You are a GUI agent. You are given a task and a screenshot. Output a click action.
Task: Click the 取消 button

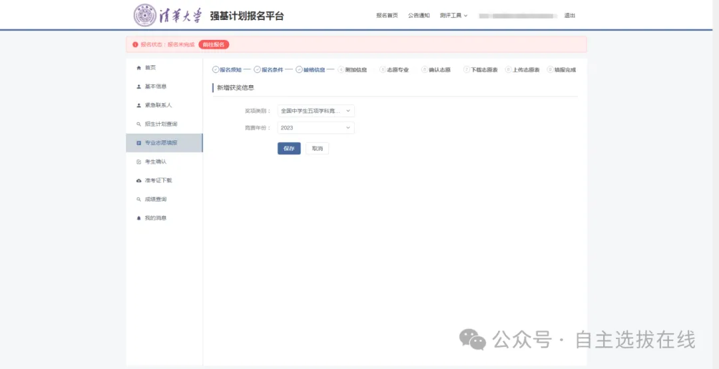317,149
